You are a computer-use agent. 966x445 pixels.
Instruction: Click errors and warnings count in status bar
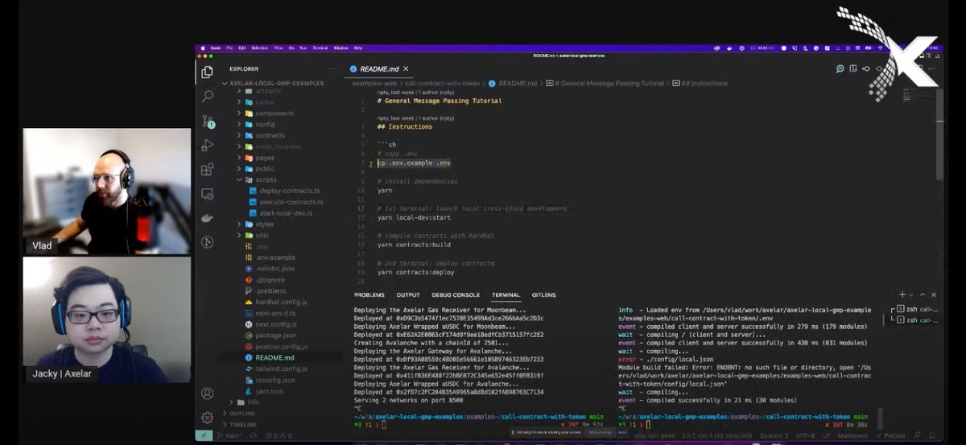point(278,435)
